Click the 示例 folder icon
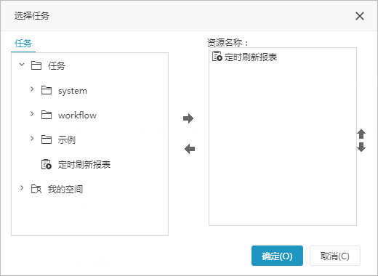 pyautogui.click(x=47, y=139)
